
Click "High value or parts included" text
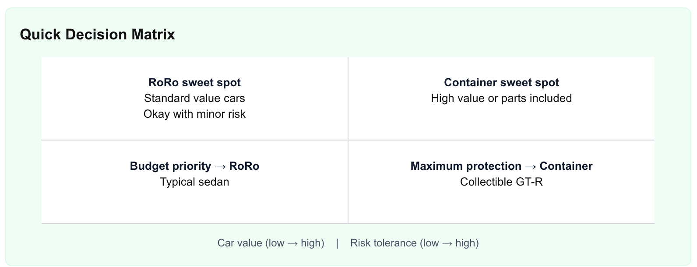(x=501, y=98)
